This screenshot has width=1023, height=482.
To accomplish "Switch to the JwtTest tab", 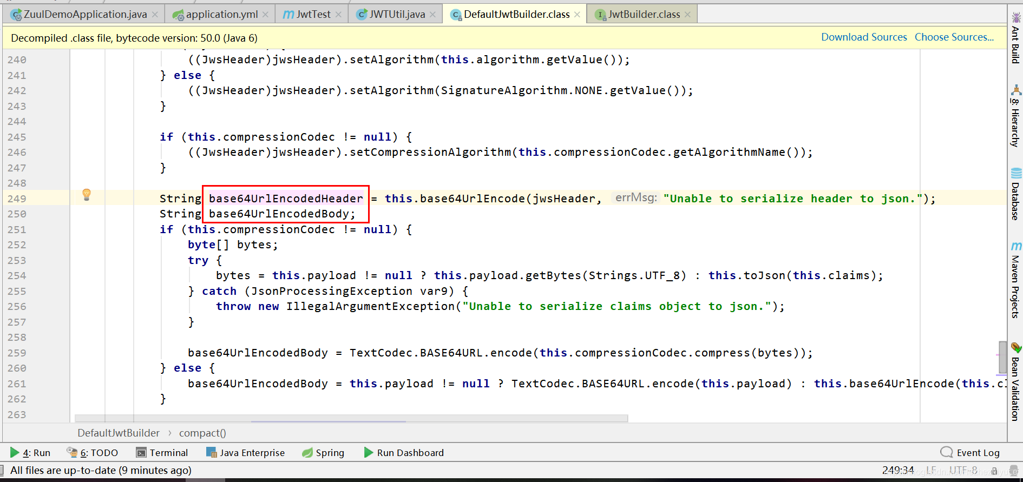I will coord(313,15).
